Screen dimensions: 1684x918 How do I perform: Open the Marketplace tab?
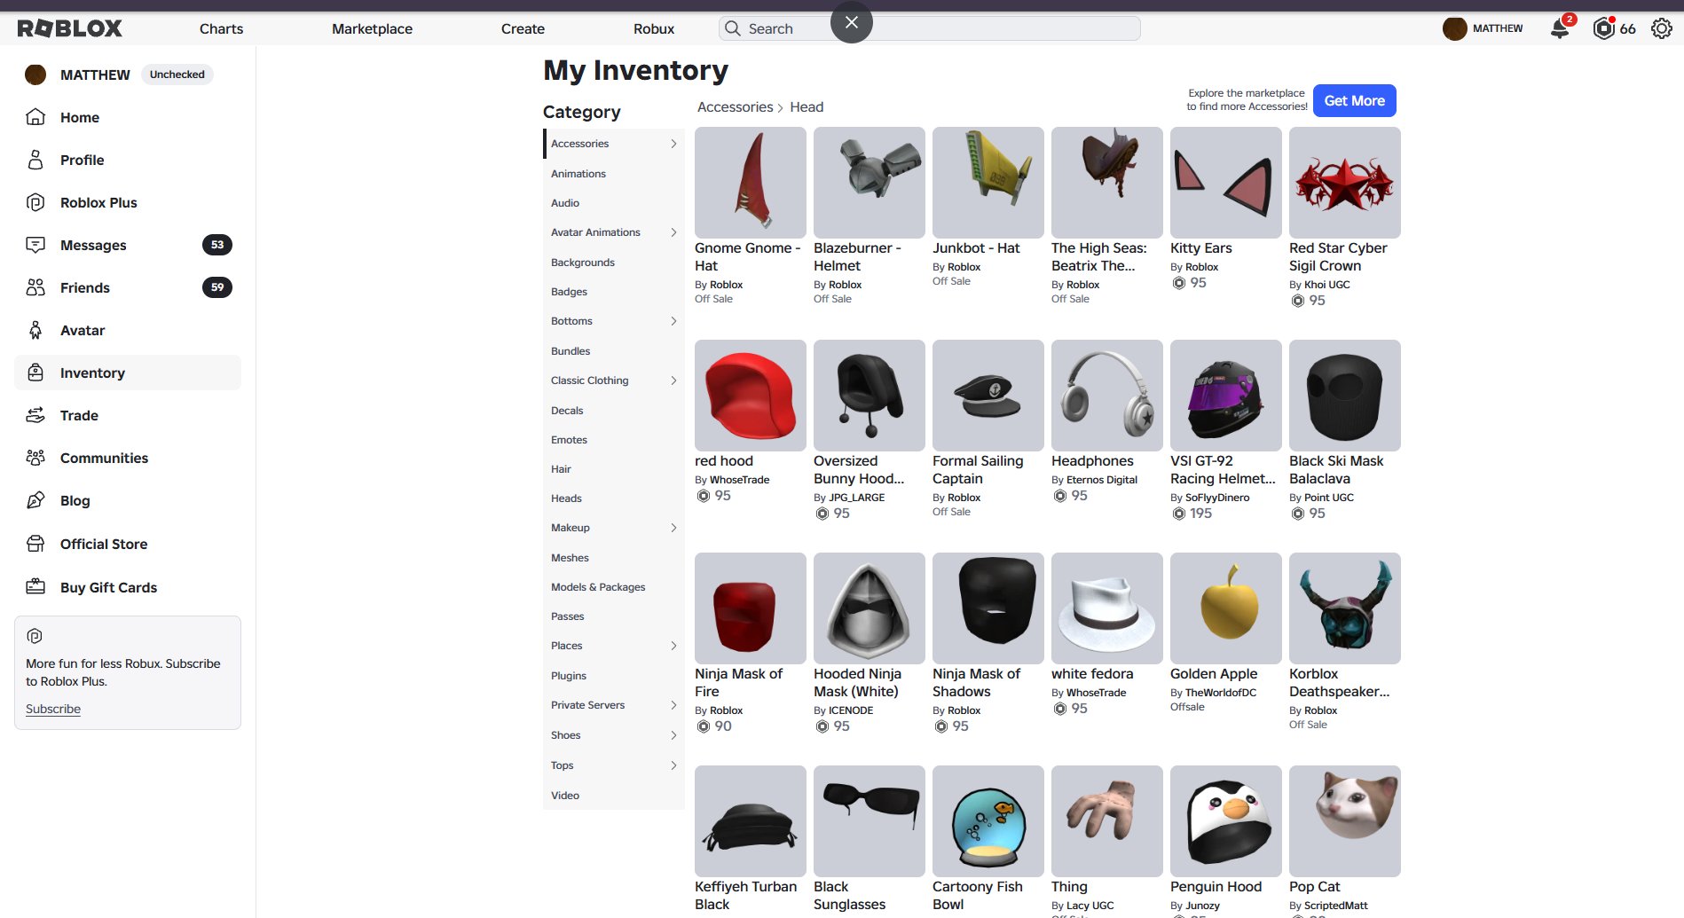click(372, 28)
